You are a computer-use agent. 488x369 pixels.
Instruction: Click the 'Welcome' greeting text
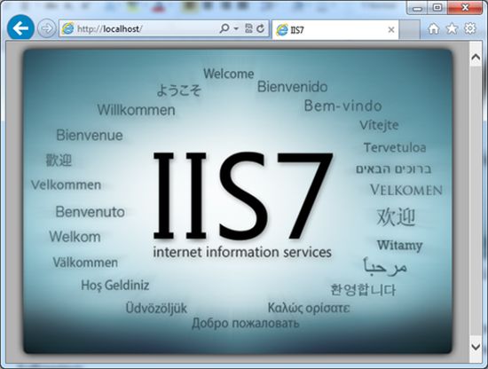[229, 74]
